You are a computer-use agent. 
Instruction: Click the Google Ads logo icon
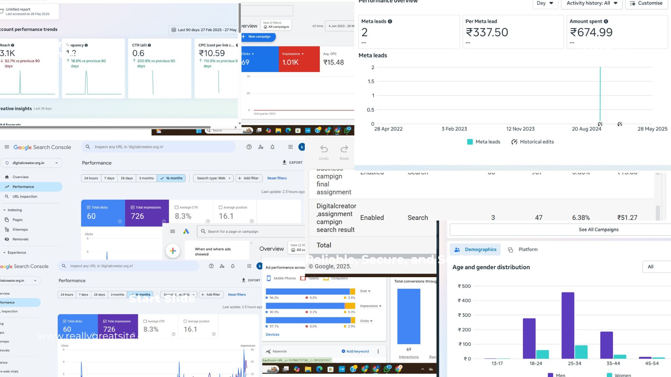click(x=186, y=231)
